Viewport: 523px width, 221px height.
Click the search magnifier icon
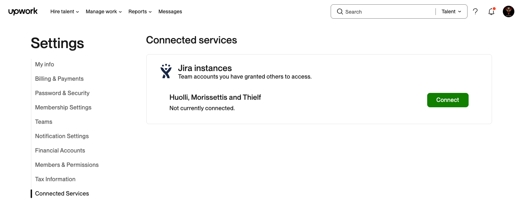pos(340,11)
